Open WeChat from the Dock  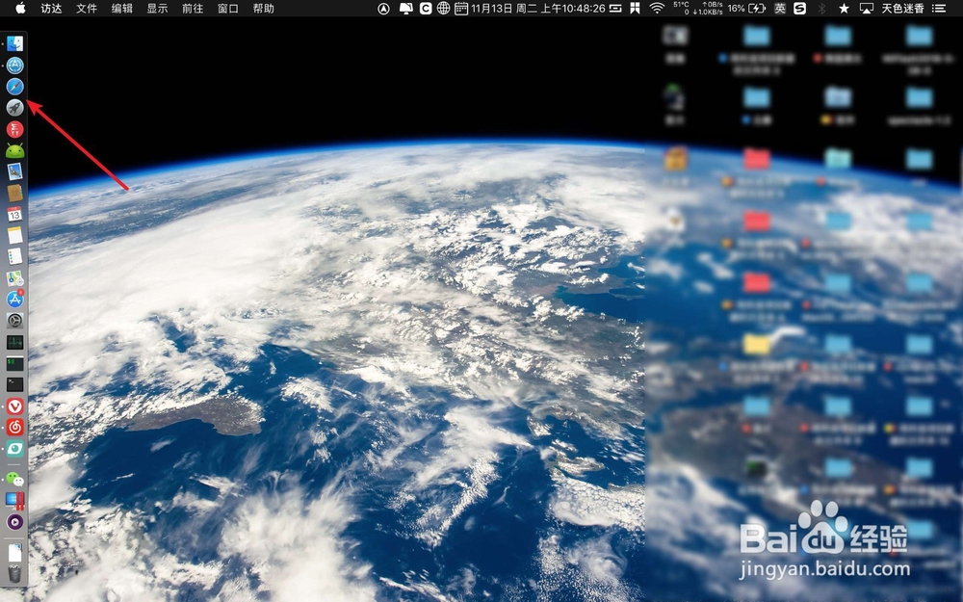pyautogui.click(x=14, y=479)
